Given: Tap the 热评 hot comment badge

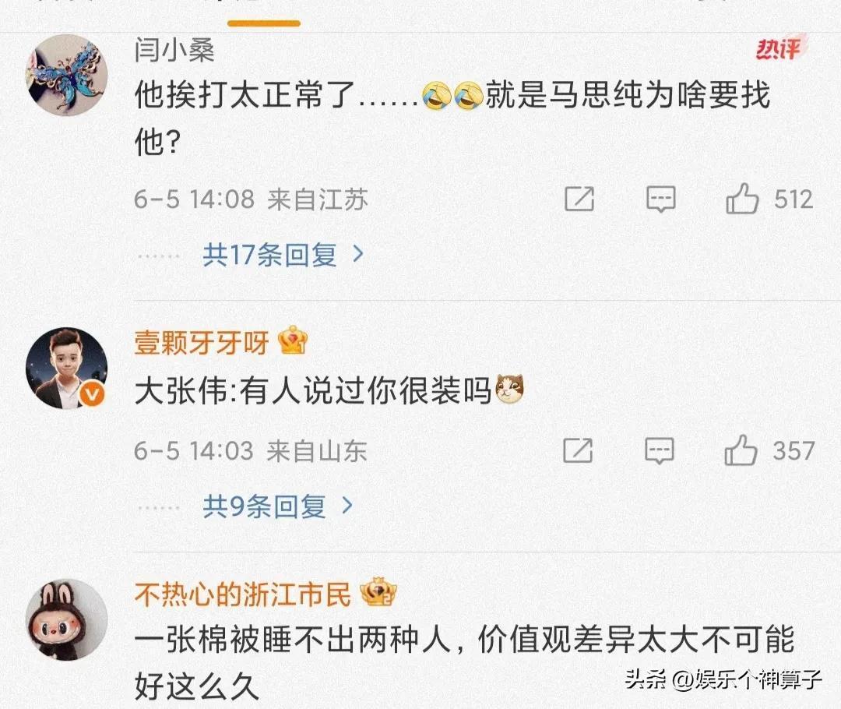Looking at the screenshot, I should coord(780,49).
